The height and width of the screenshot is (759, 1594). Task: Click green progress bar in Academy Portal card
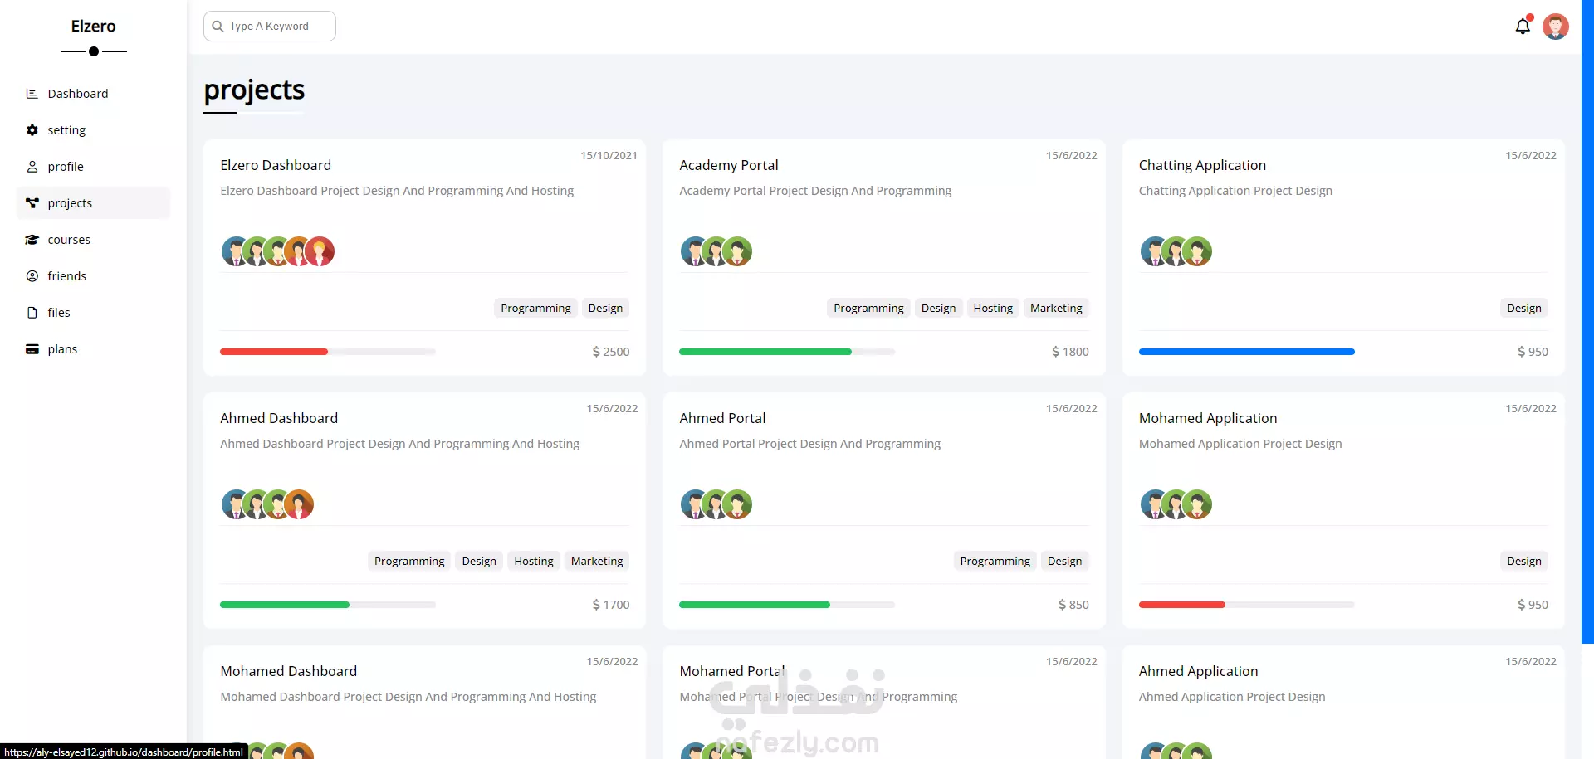coord(765,352)
